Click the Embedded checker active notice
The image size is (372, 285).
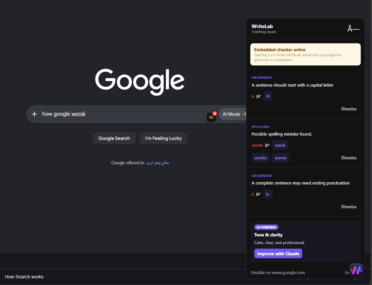point(306,54)
